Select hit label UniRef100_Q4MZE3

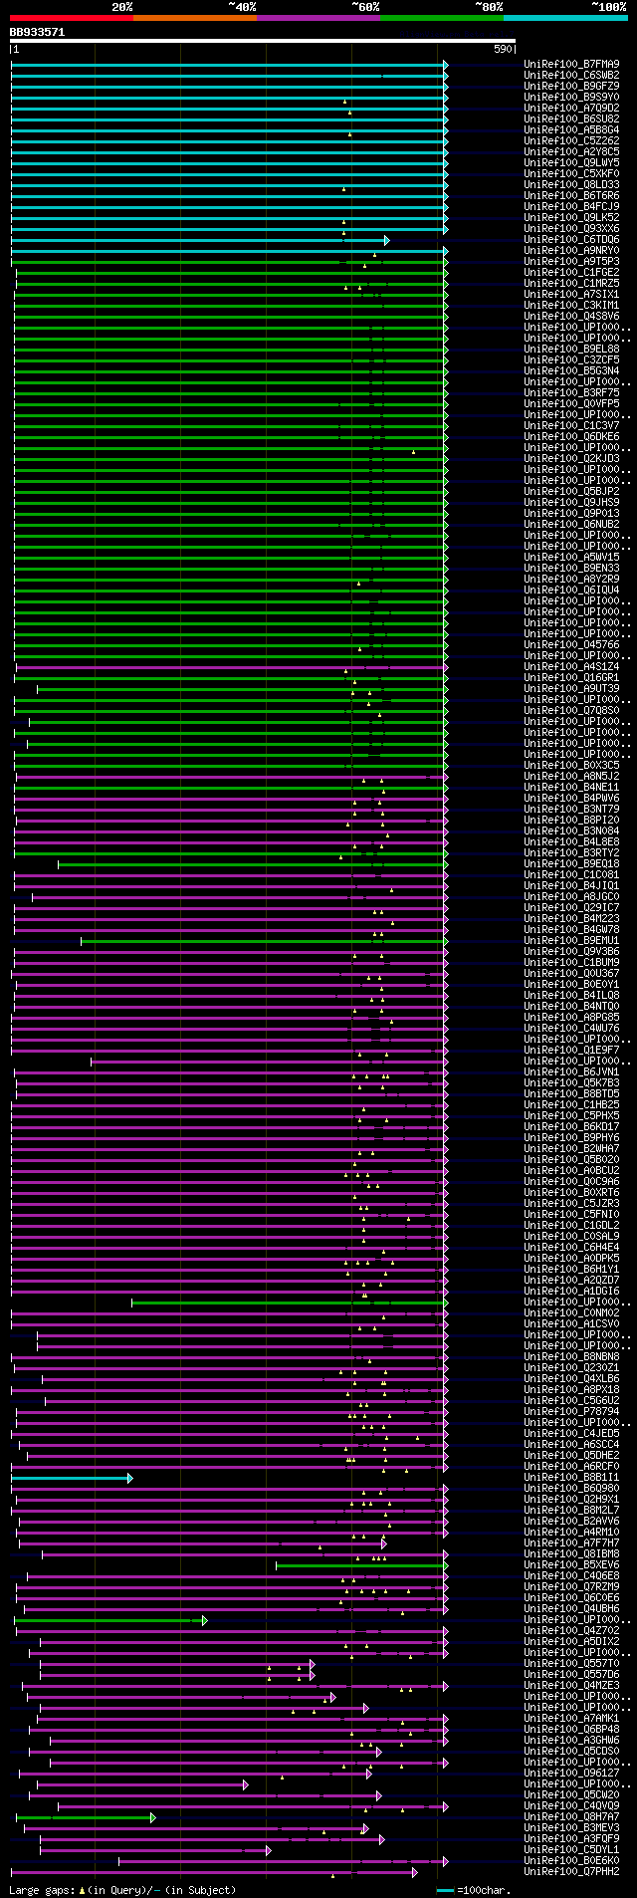tap(571, 1686)
